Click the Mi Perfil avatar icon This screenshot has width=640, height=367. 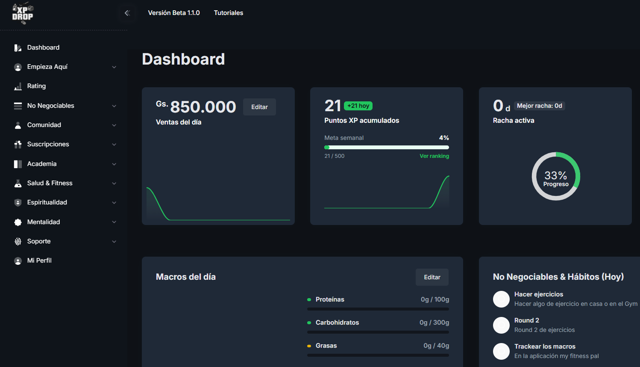[18, 261]
